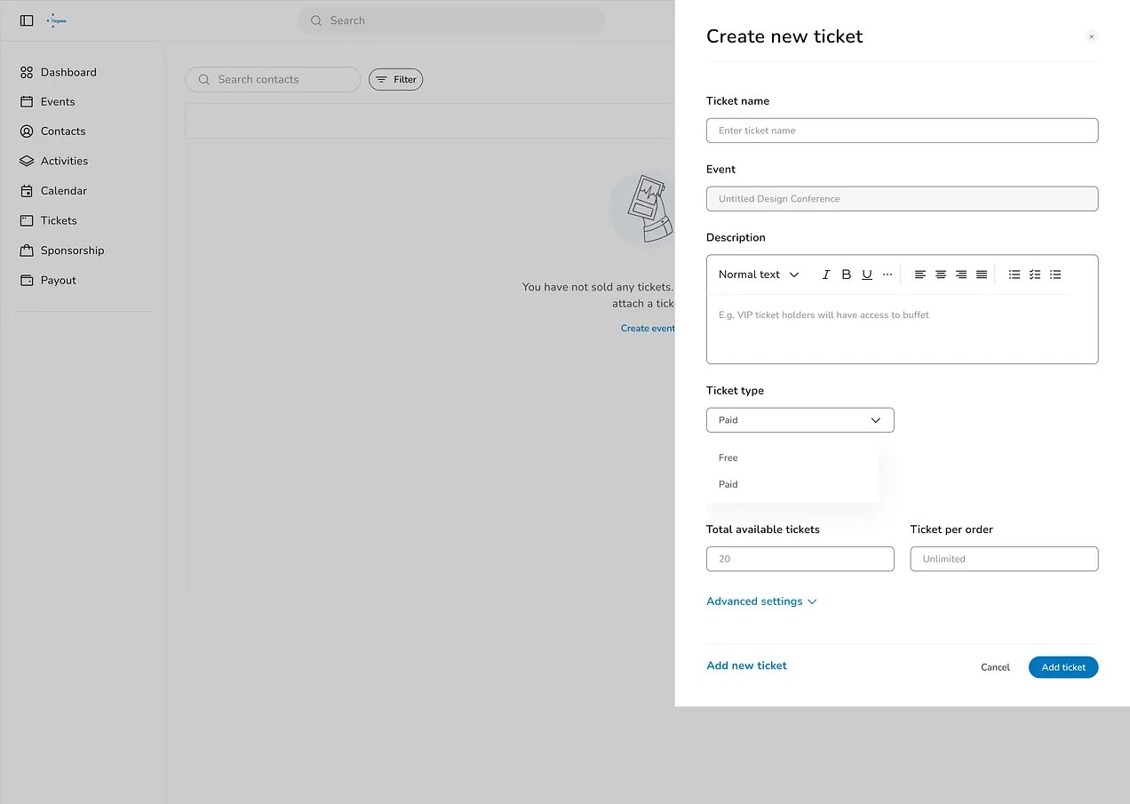Click the Total available tickets field
Image resolution: width=1130 pixels, height=804 pixels.
tap(800, 559)
